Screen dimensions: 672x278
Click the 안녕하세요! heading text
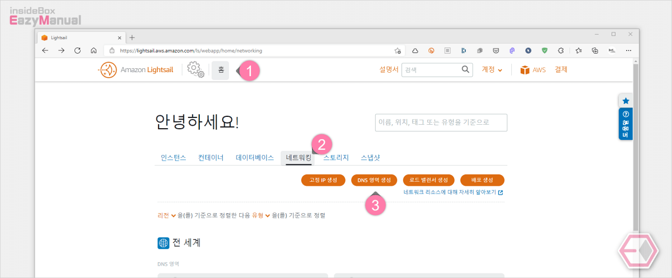pos(197,122)
